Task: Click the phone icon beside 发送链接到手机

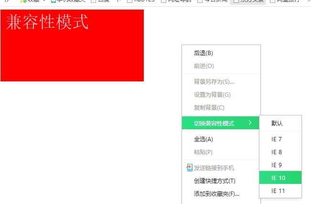Action: pyautogui.click(x=189, y=168)
